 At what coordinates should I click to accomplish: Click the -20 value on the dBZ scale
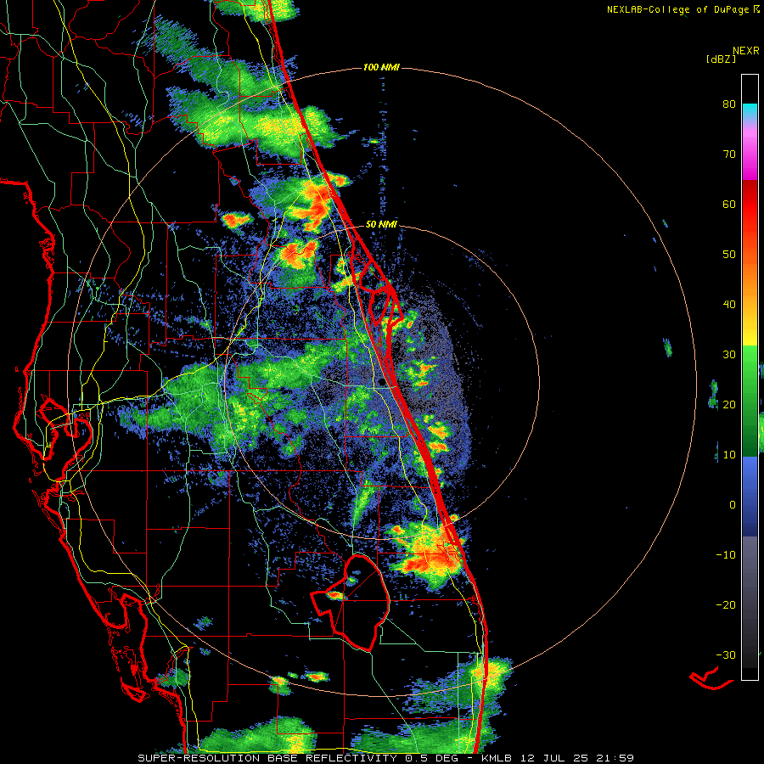tap(726, 604)
